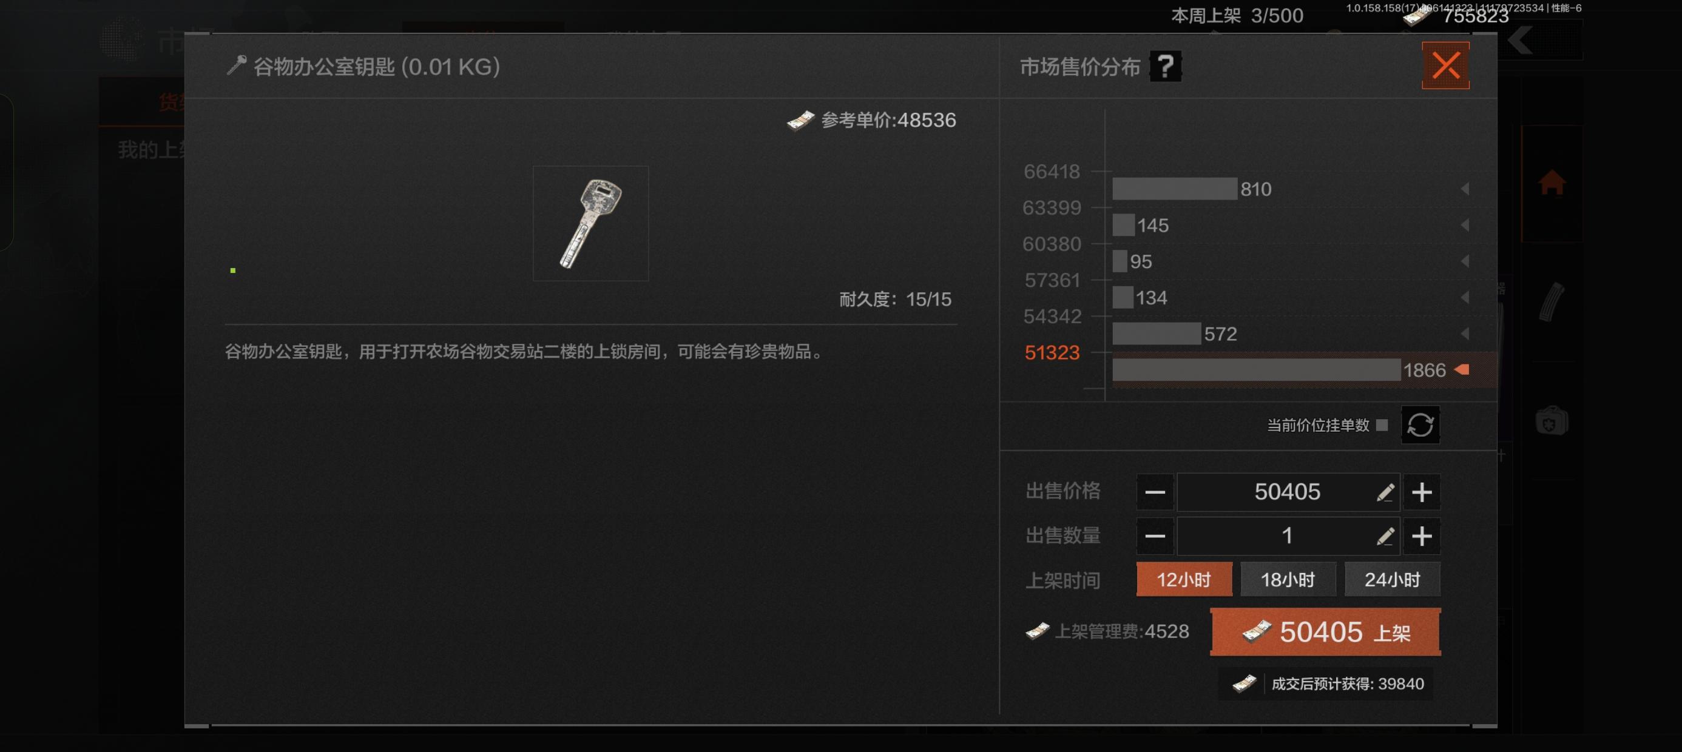Select the 810 price row arrow
Screen dimensions: 1682x752
coord(1465,189)
